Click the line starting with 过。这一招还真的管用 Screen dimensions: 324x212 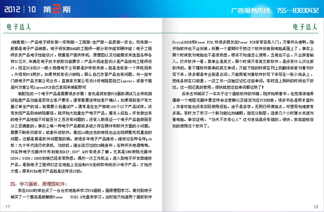218,87
